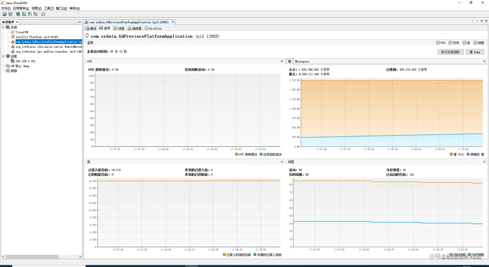Screen dimensions: 489x267
Task: Select org.jetbrains.jps.cmdline.Launcher in the tree
Action: click(49, 51)
